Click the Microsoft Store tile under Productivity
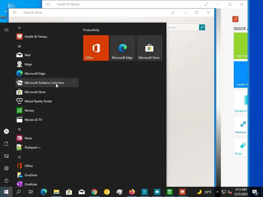This screenshot has height=197, width=263. pos(149,48)
